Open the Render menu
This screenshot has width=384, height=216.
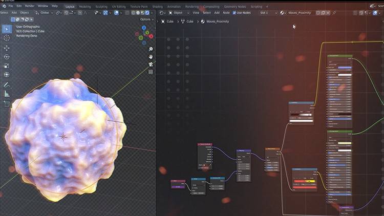point(30,6)
